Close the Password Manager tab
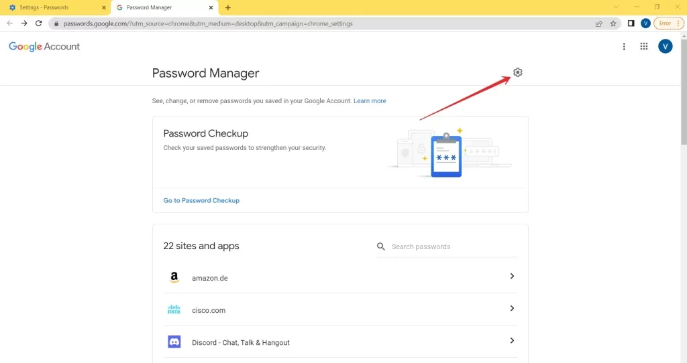 click(211, 7)
